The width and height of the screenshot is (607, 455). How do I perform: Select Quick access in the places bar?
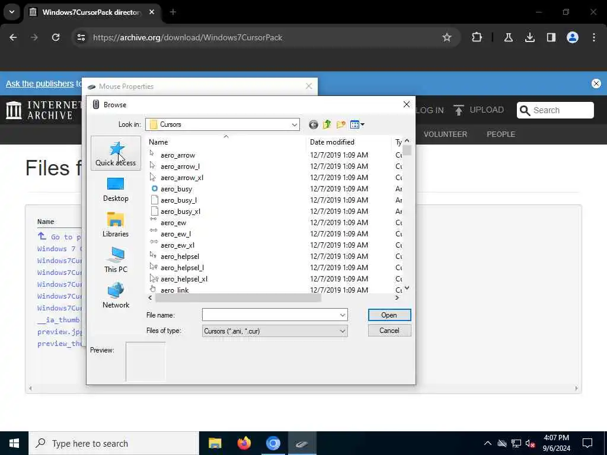click(116, 153)
